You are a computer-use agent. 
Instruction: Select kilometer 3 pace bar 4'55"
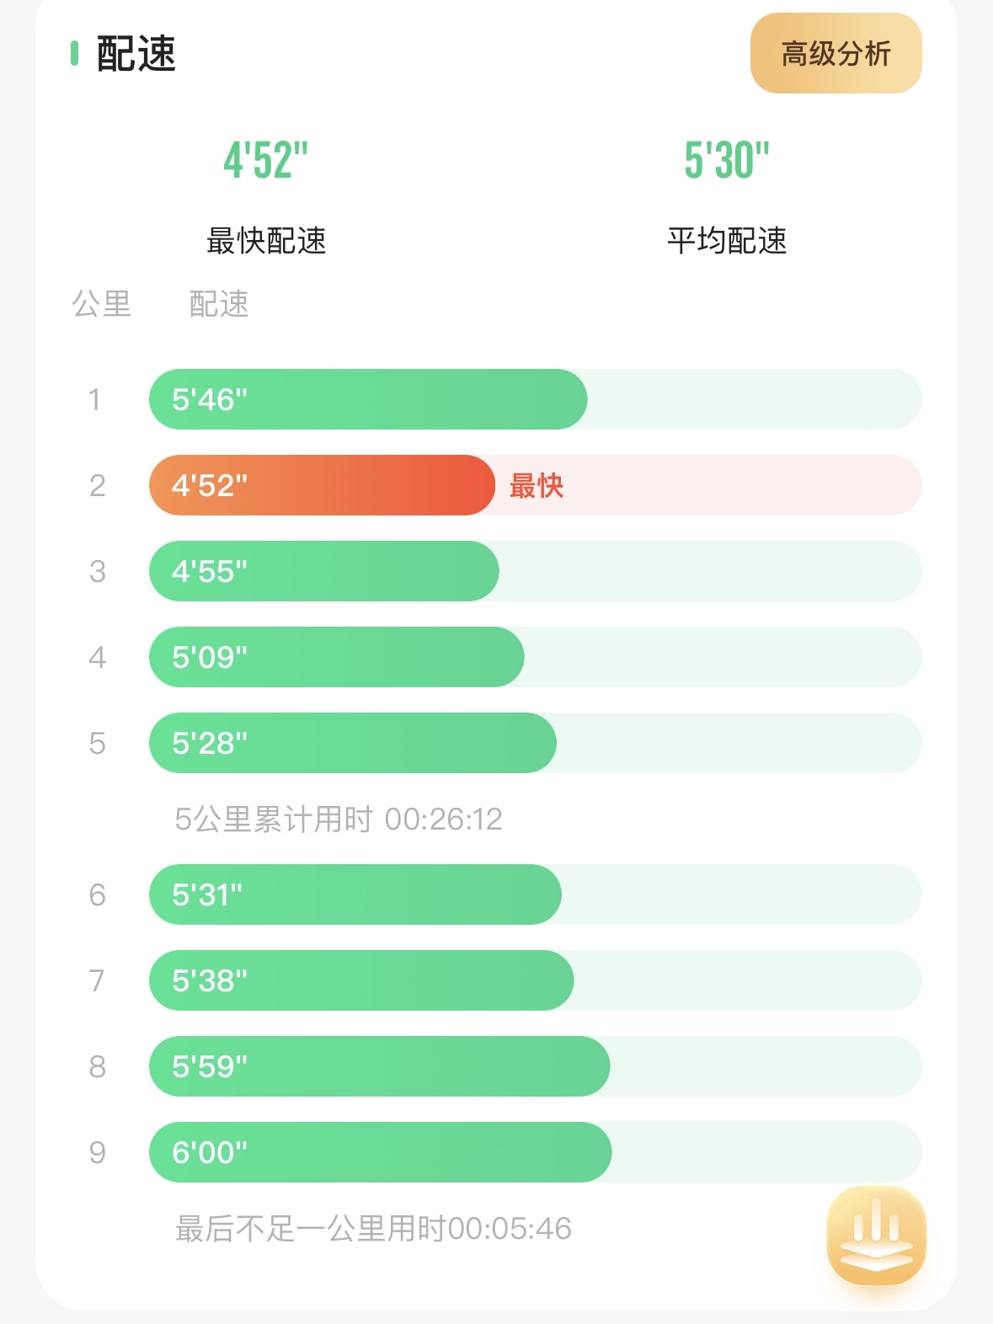click(x=323, y=571)
